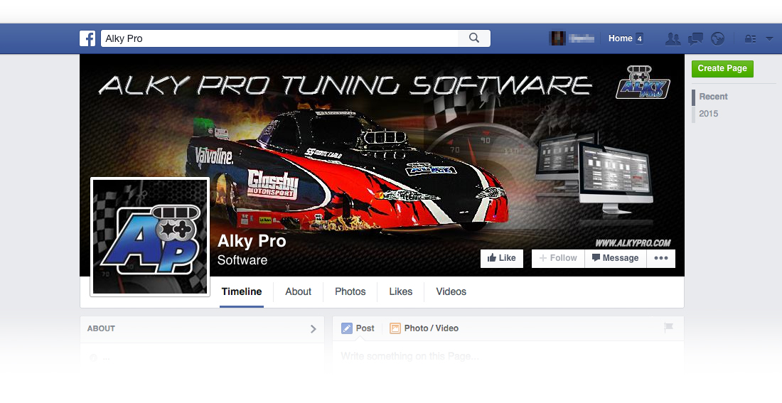Expand the account dropdown arrow in top bar
Image resolution: width=782 pixels, height=403 pixels.
(769, 38)
